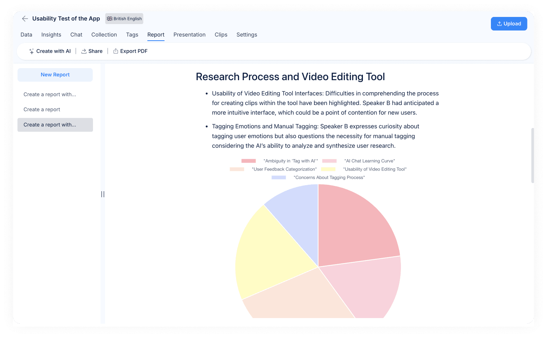Viewport: 547px width, 338px height.
Task: Click the Share arrow icon
Action: 84,51
